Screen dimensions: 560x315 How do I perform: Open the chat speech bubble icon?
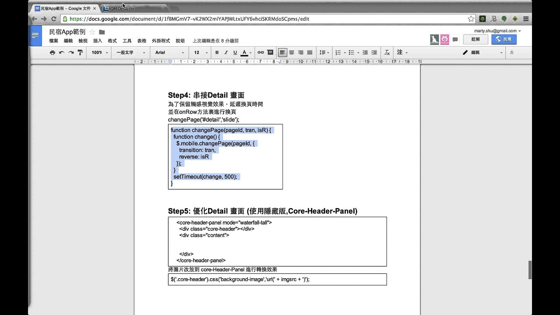coord(455,39)
